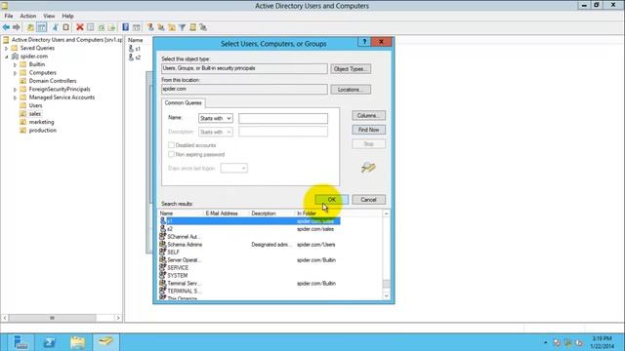
Task: Expand the Computers tree node
Action: point(16,73)
